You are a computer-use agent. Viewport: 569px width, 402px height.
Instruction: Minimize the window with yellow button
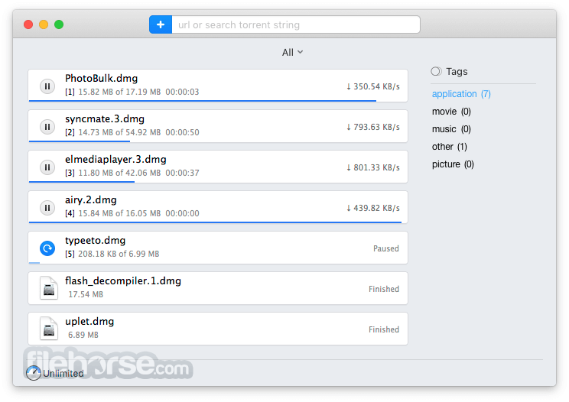coord(44,24)
